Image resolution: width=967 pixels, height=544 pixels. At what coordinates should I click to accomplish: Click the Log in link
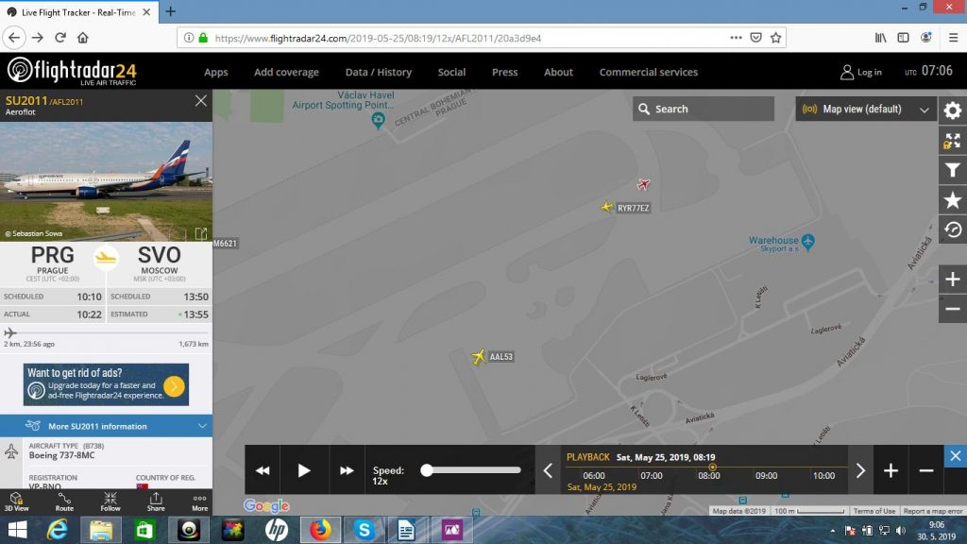tap(861, 72)
